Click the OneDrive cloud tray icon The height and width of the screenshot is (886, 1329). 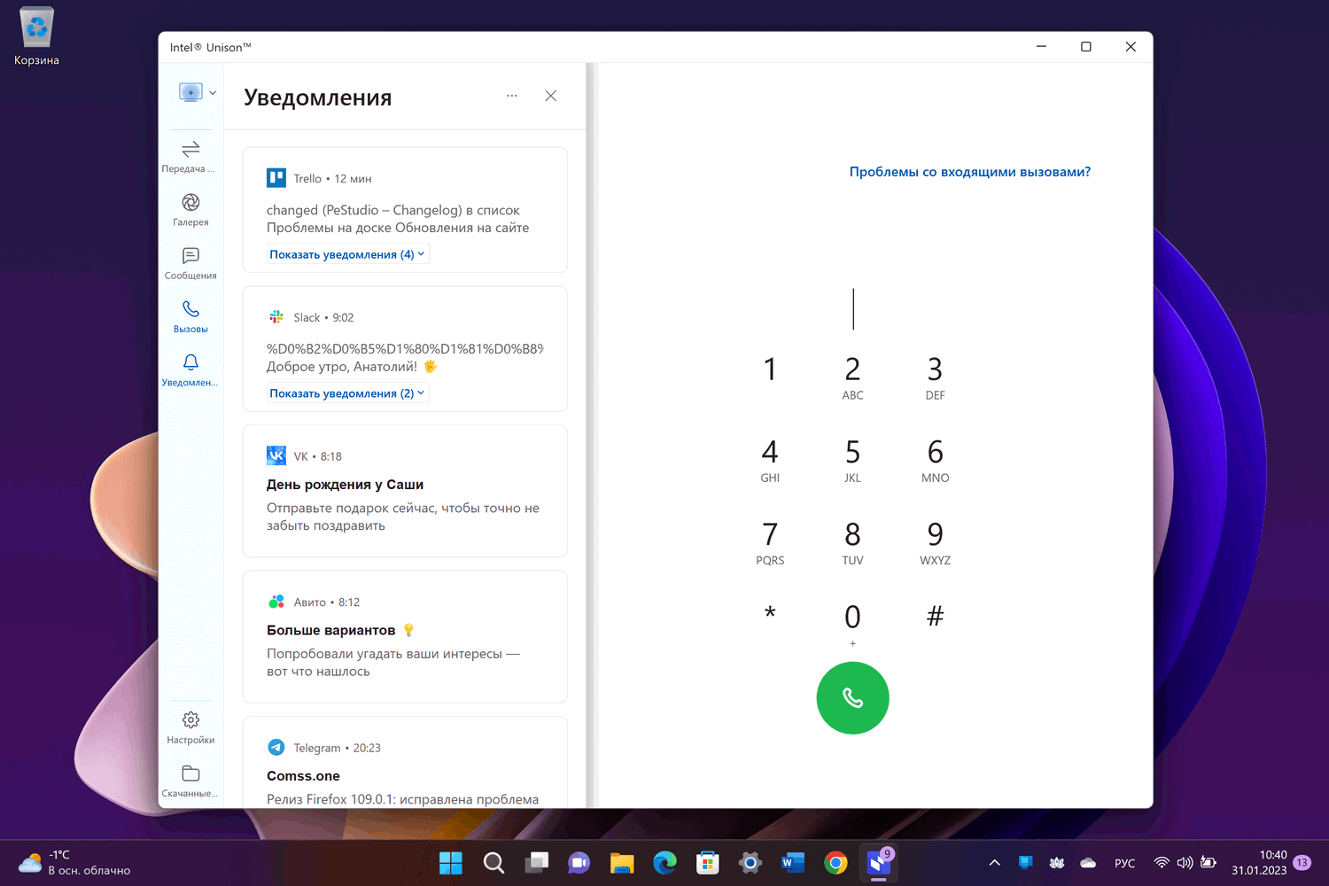(1088, 863)
